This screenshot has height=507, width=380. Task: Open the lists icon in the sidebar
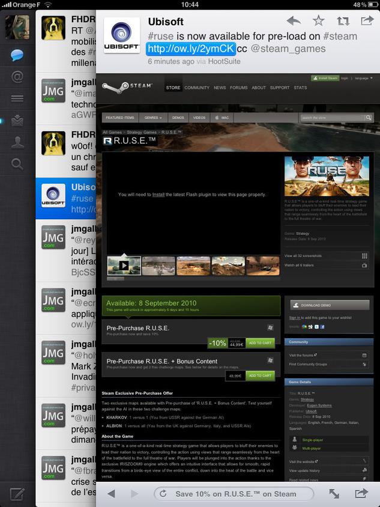pyautogui.click(x=17, y=99)
